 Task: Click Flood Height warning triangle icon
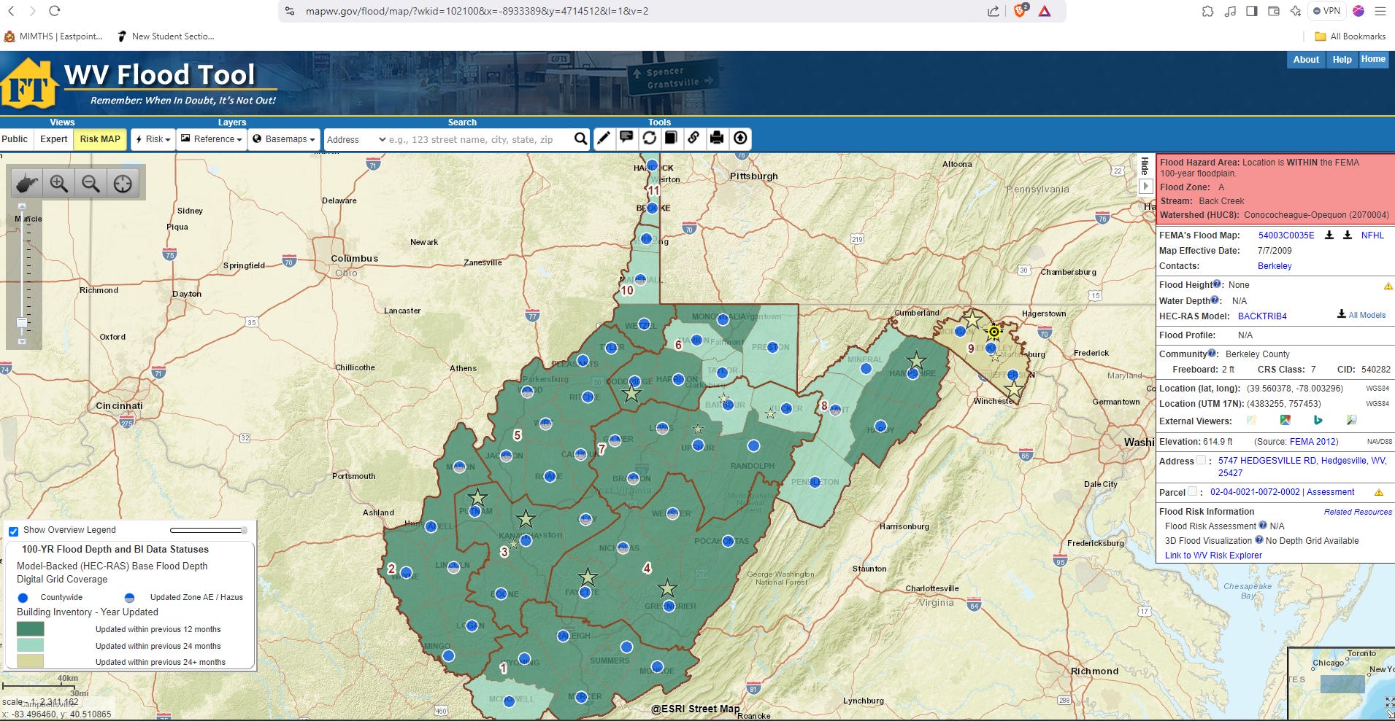coord(1388,286)
